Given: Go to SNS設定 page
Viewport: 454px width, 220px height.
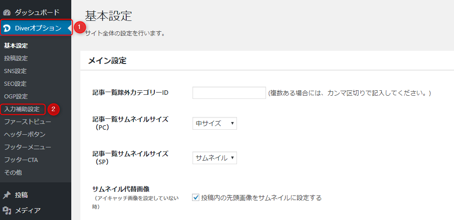Looking at the screenshot, I should click(x=15, y=71).
